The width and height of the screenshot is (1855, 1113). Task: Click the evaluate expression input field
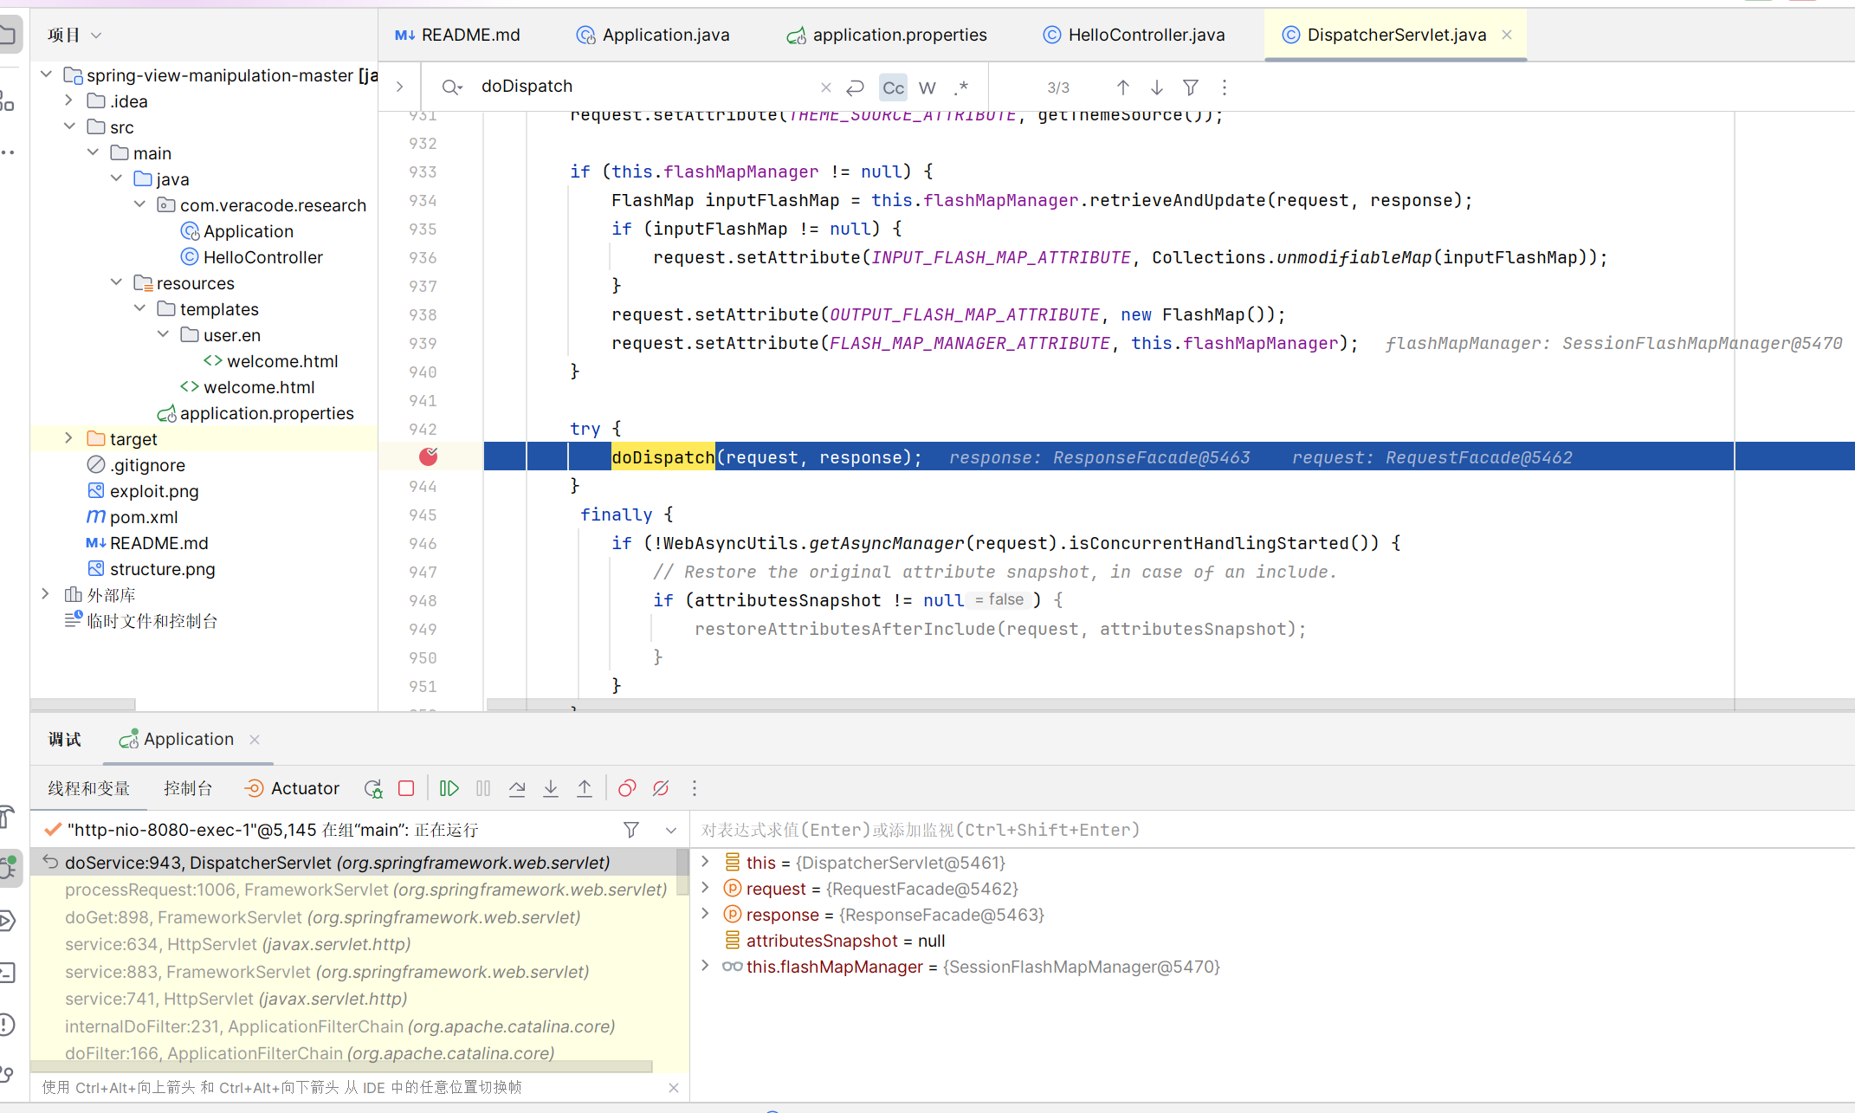click(x=1271, y=830)
